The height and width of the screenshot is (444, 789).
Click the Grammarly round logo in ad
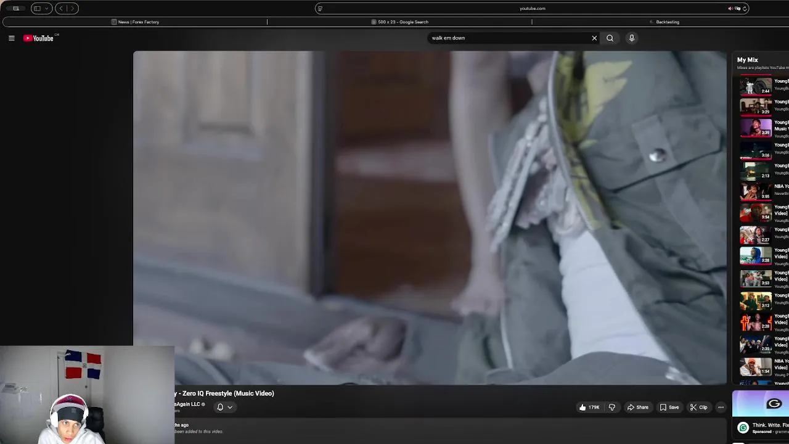coord(743,427)
